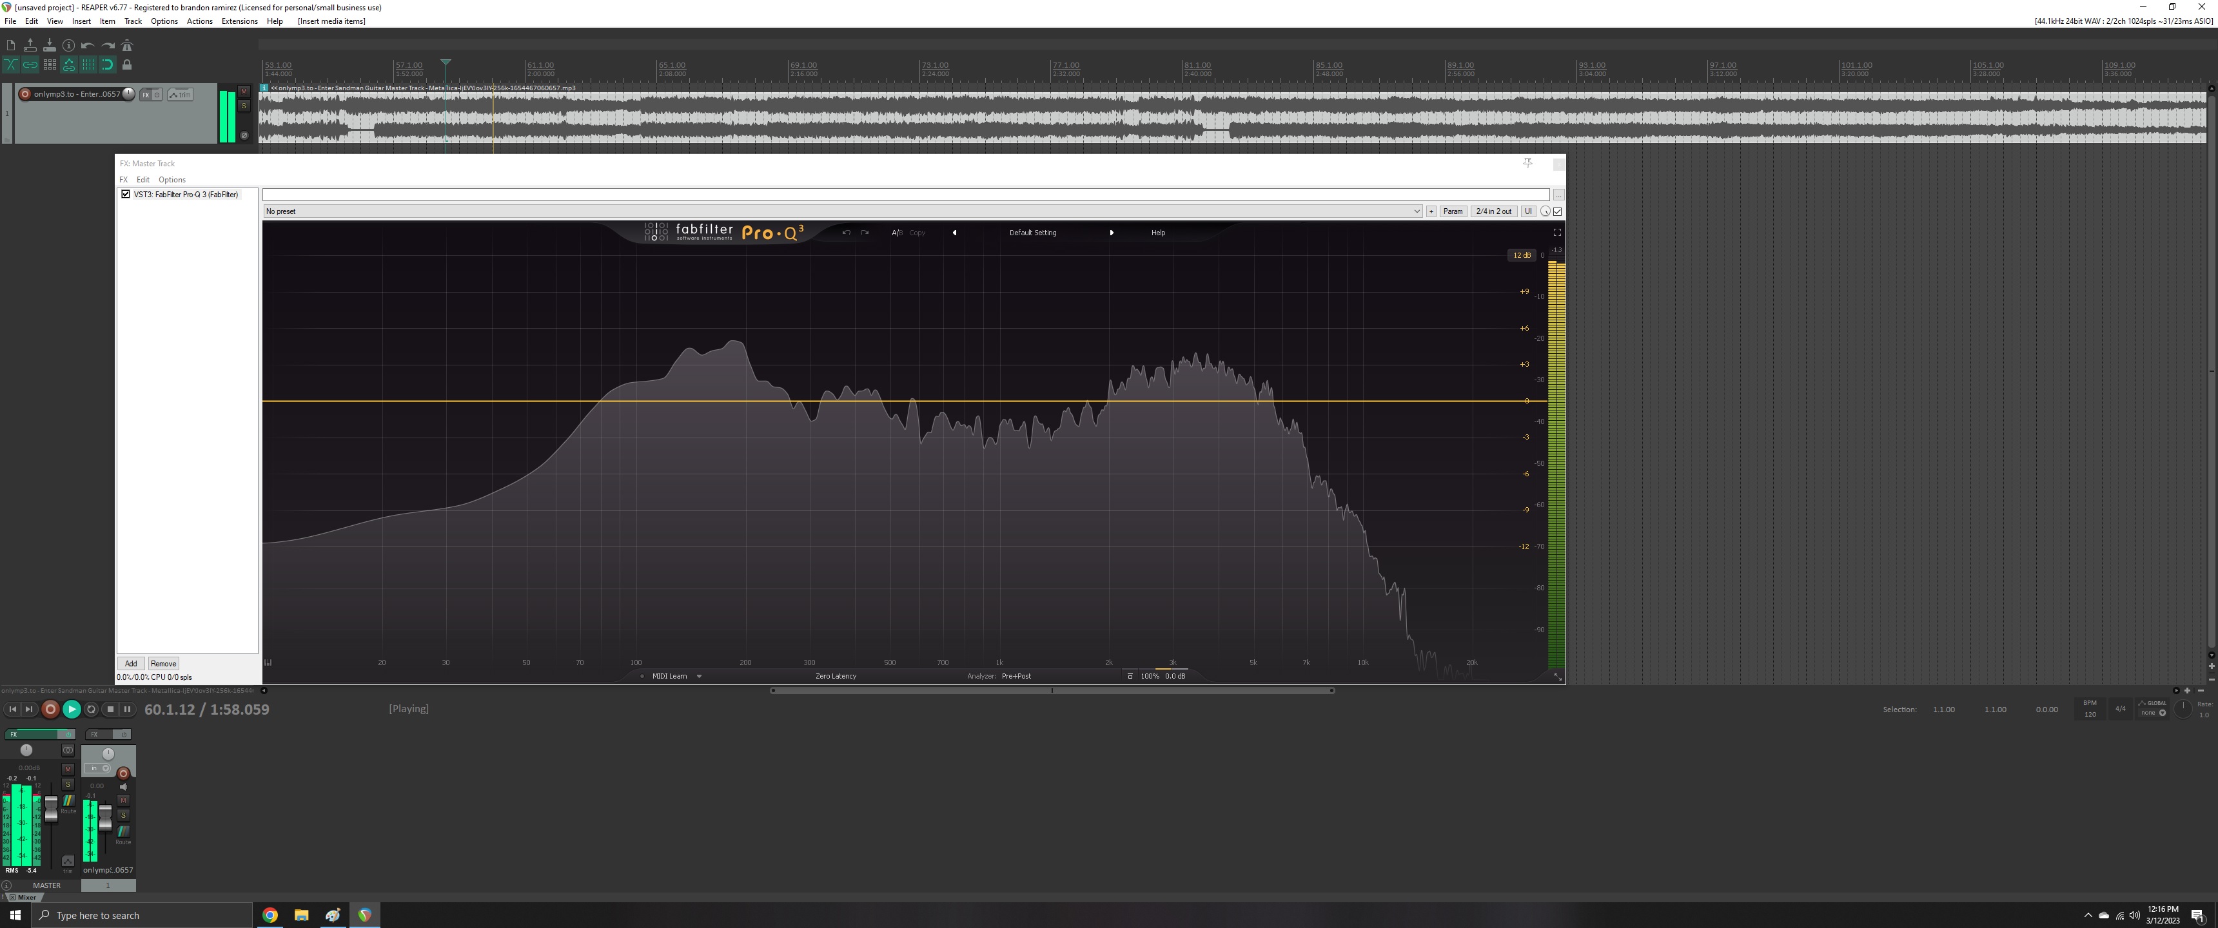
Task: Go to next preset arrow in Pro-Q 3
Action: click(x=1112, y=233)
